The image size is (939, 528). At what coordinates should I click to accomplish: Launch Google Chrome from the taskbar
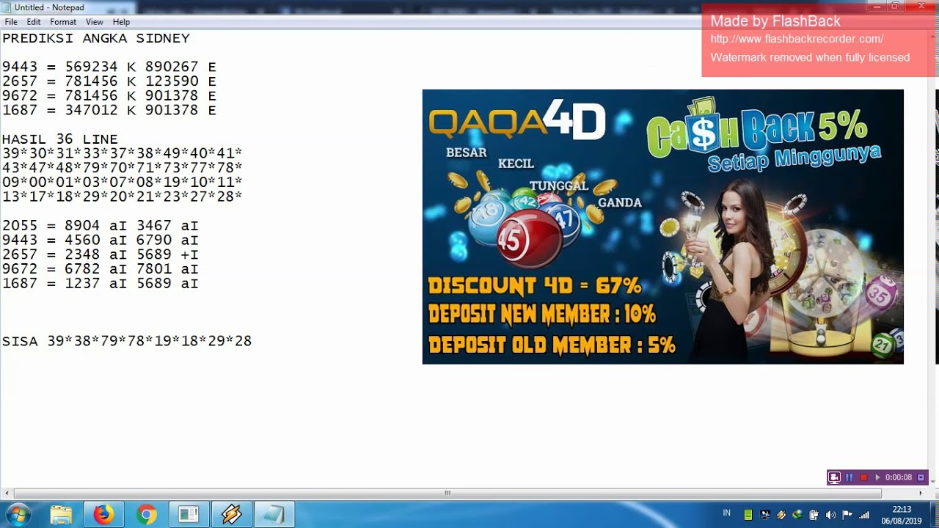[146, 515]
